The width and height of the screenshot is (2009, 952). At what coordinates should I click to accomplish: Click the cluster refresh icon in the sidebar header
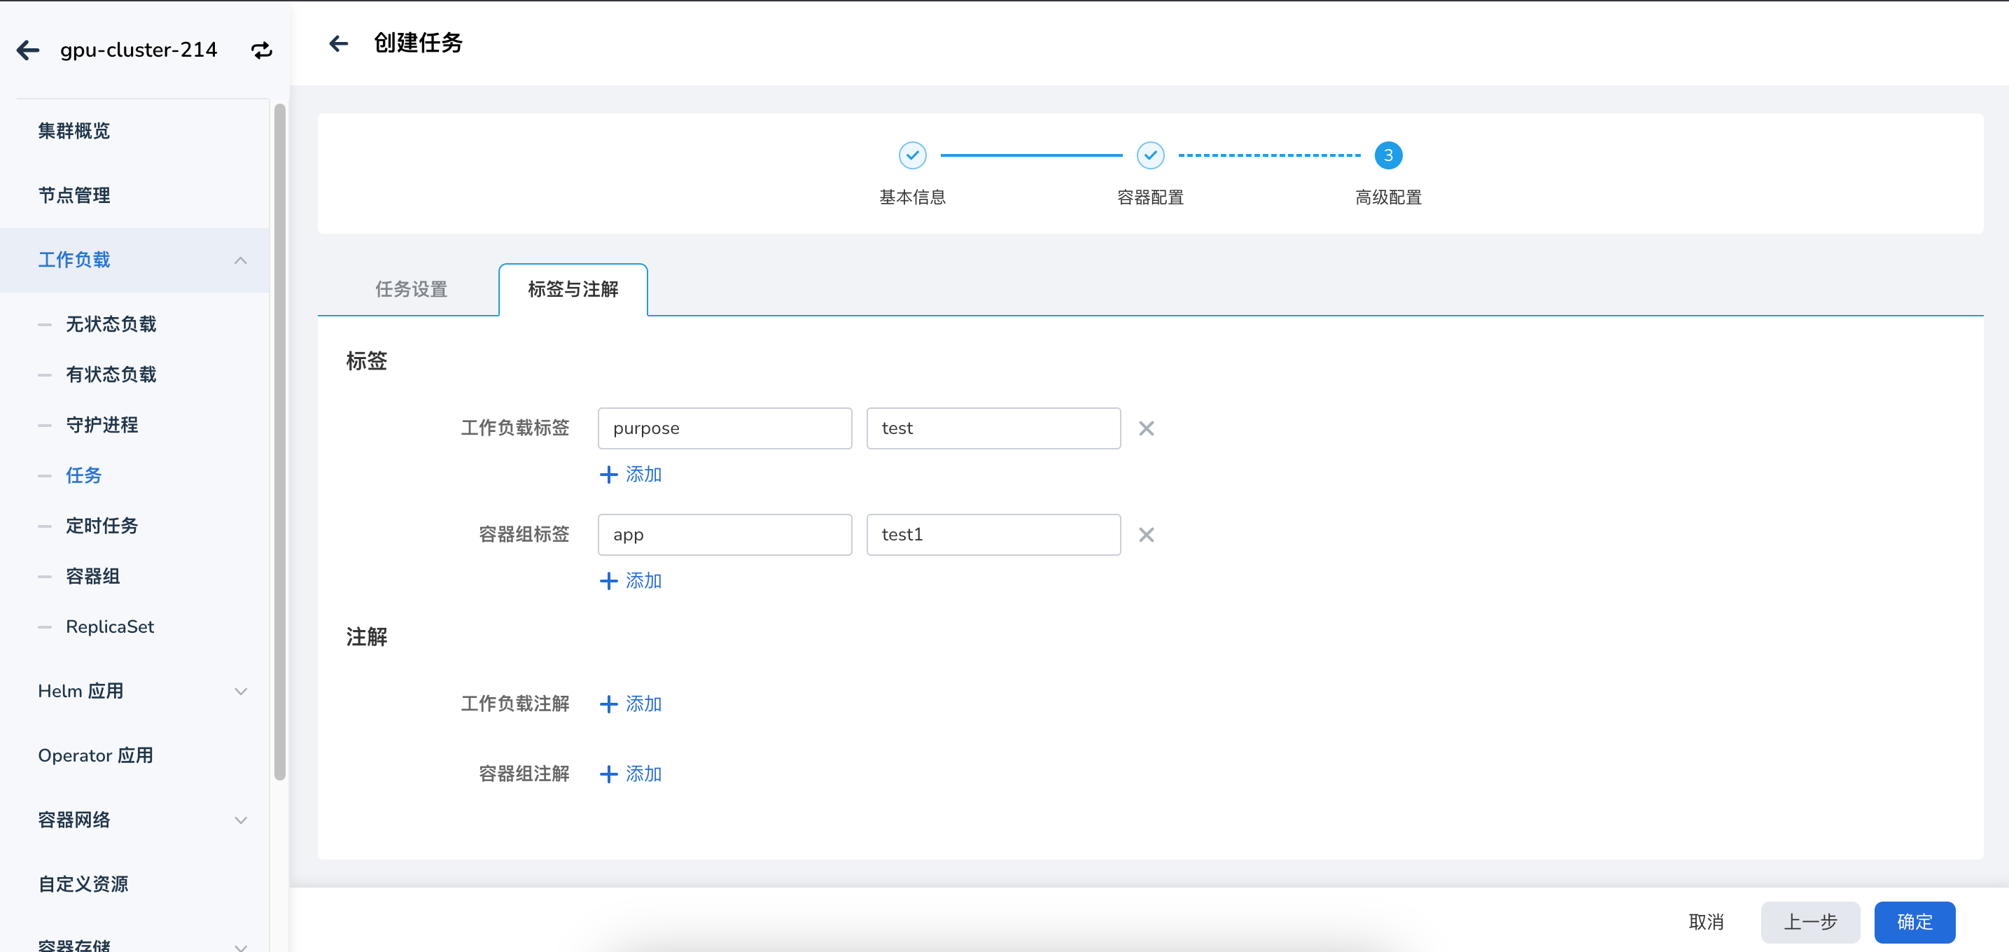pos(262,49)
